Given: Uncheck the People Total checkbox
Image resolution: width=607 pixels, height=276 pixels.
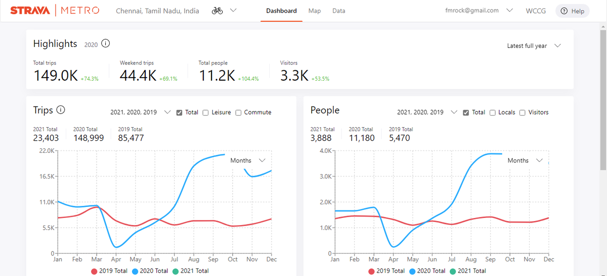Looking at the screenshot, I should click(466, 113).
